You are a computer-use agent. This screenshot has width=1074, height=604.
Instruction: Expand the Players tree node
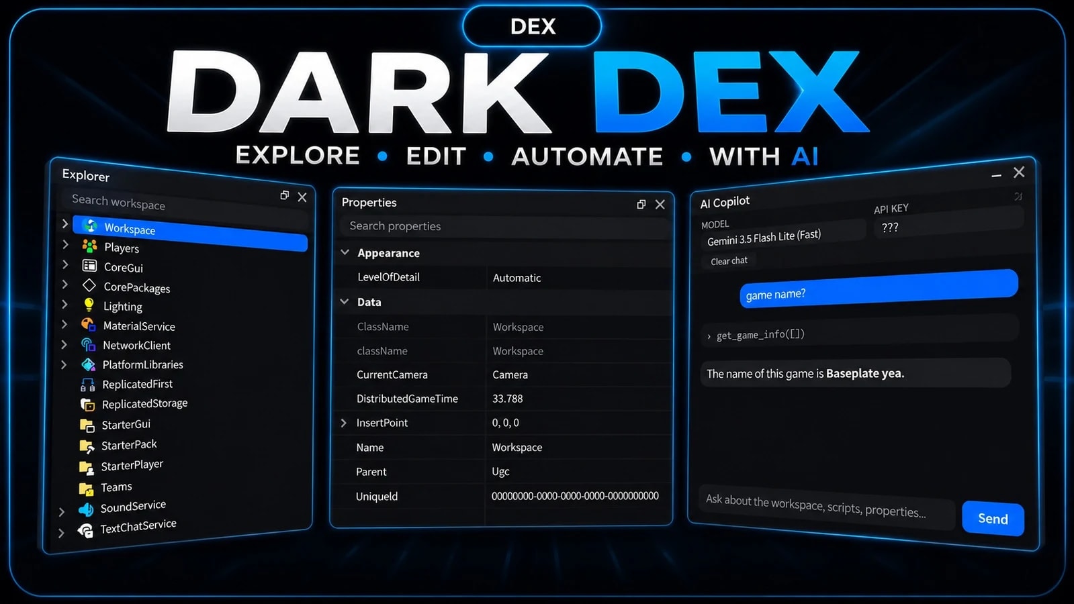[x=65, y=244]
